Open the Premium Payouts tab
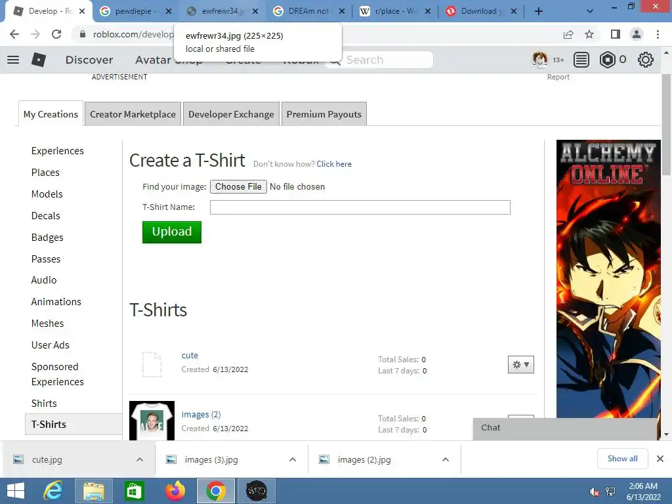Viewport: 672px width, 504px height. click(324, 114)
